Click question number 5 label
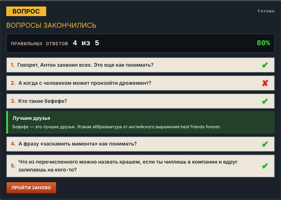This screenshot has width=281, height=200. 13,166
